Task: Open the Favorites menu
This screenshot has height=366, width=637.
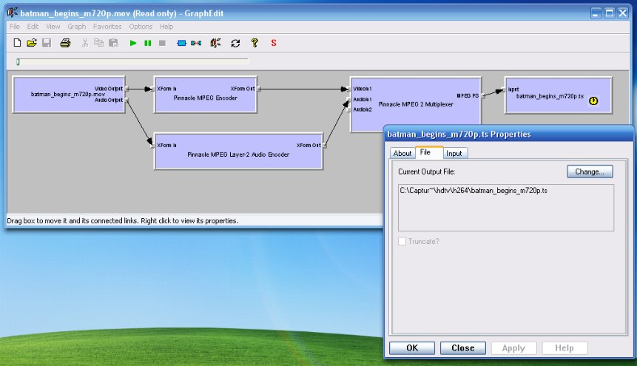Action: (107, 27)
